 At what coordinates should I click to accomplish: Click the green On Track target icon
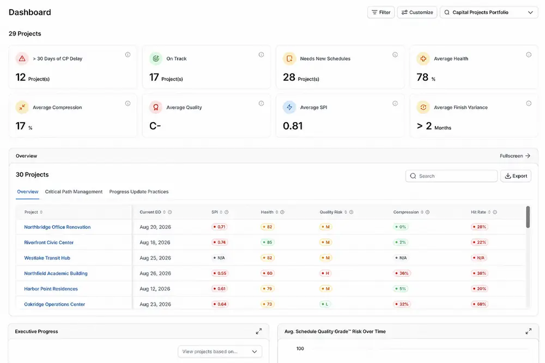(156, 58)
